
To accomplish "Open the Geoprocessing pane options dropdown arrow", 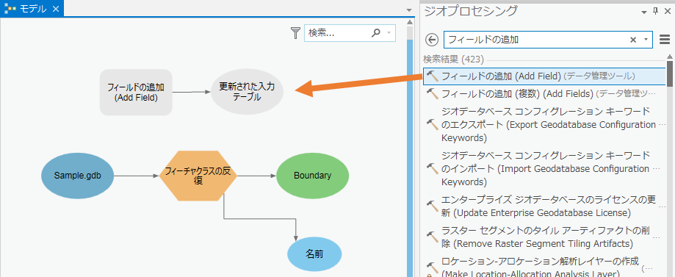I will click(x=644, y=11).
